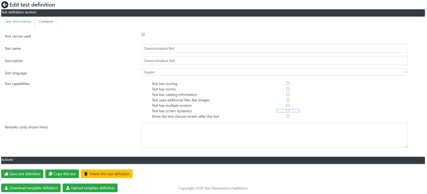
Task: Click the Test capabilities label
Action: (x=17, y=84)
